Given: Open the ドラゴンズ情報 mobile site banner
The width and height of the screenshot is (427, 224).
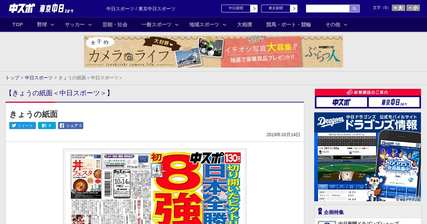Looking at the screenshot, I should (x=368, y=157).
